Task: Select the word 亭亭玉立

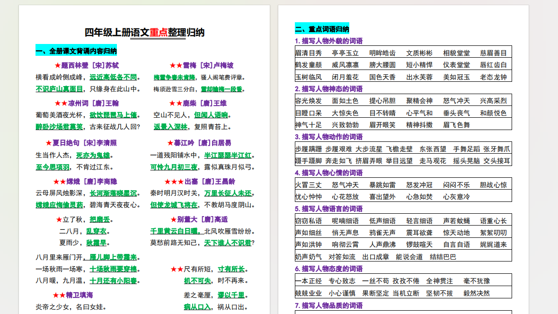Action: pos(345,53)
